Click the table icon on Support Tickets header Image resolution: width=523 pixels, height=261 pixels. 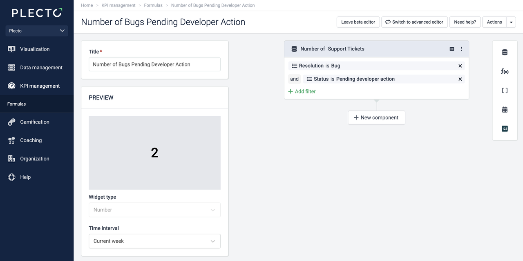click(x=452, y=49)
